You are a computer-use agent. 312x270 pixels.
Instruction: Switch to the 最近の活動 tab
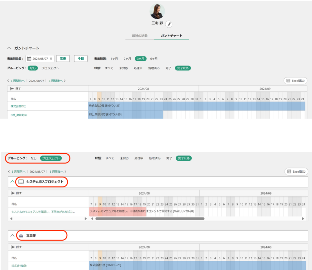[140, 36]
